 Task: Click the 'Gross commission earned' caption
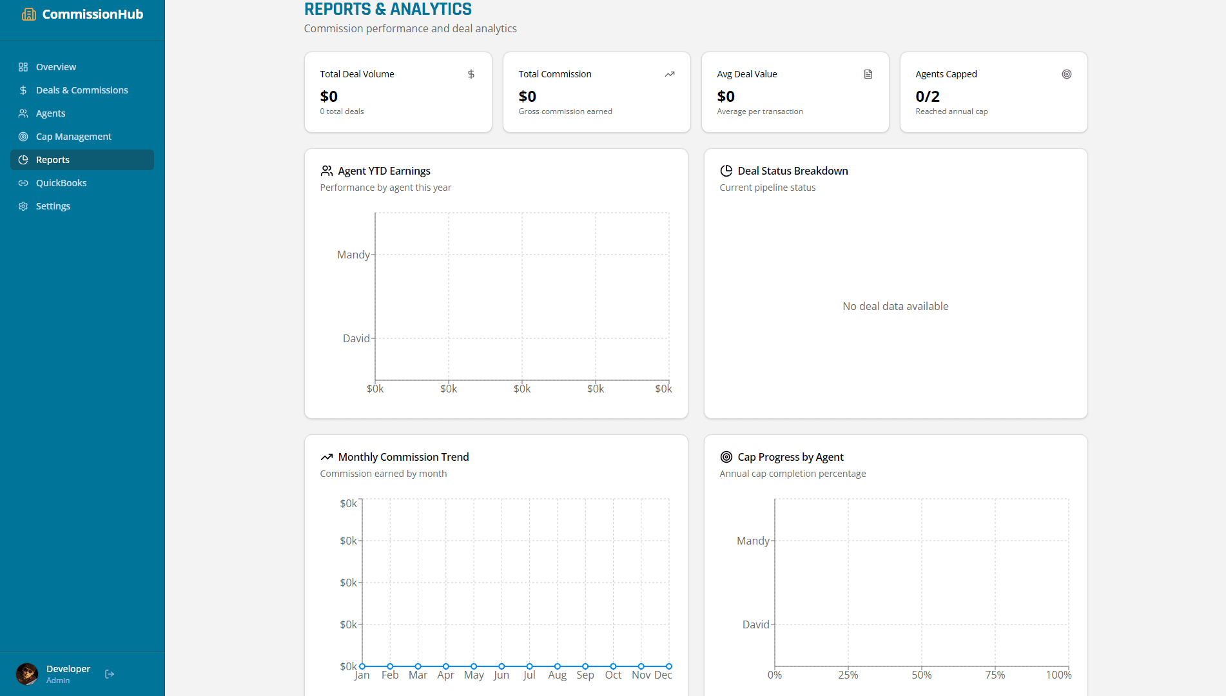565,111
